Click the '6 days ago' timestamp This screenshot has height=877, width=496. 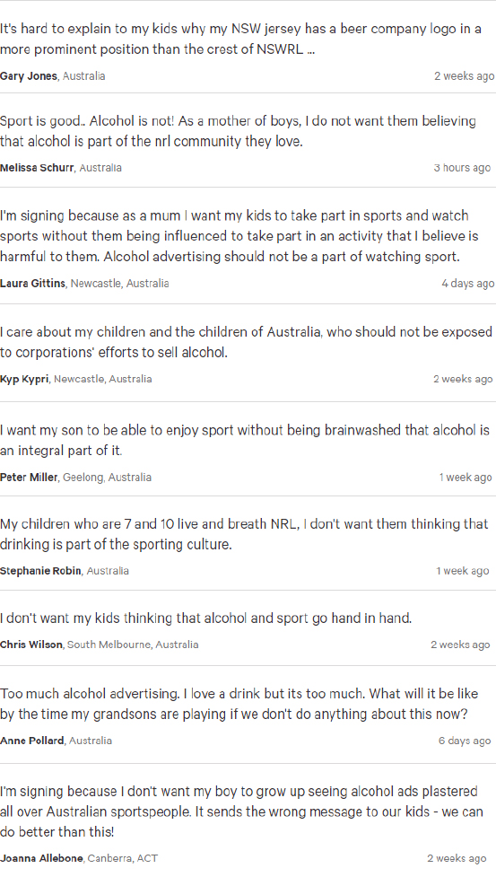[465, 741]
